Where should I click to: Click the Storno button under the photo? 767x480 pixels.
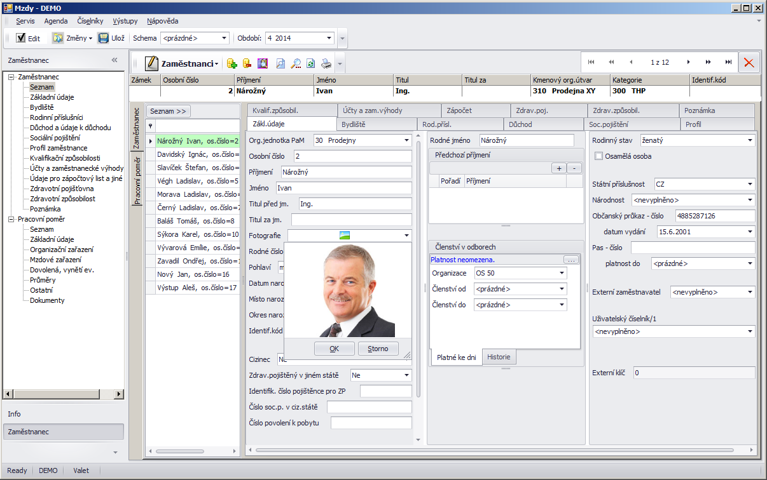pos(378,349)
